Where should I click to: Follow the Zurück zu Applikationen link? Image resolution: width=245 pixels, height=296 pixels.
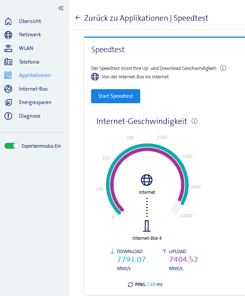[126, 18]
